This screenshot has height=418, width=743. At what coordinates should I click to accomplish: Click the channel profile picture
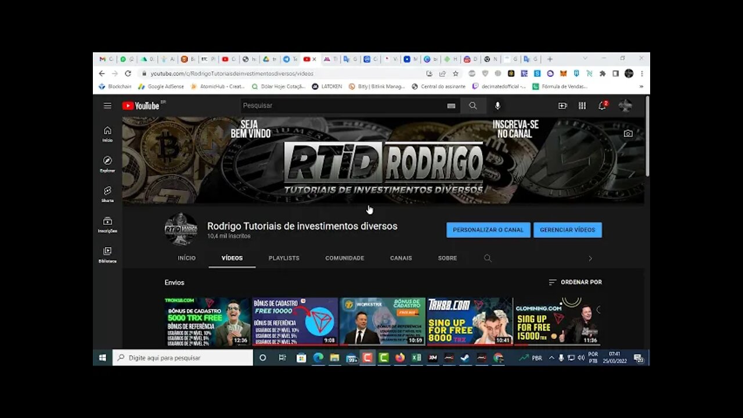point(181,229)
